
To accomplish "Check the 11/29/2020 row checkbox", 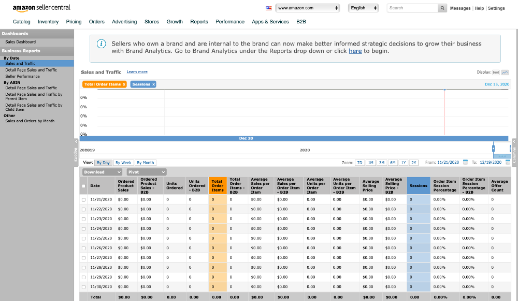I will [83, 278].
